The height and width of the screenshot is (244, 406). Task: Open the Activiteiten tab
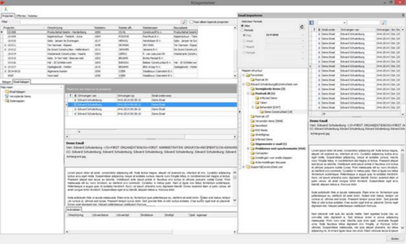click(x=74, y=210)
